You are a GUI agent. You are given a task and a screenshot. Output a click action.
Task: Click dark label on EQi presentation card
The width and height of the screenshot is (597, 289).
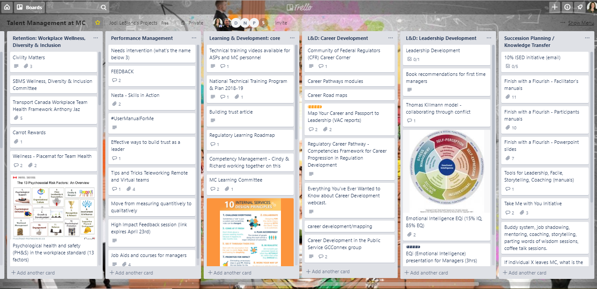click(x=413, y=247)
